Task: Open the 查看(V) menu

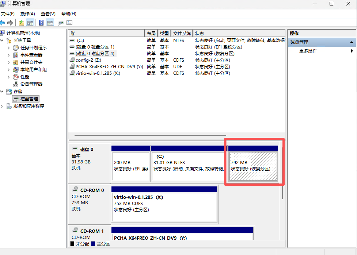Action: pyautogui.click(x=48, y=14)
